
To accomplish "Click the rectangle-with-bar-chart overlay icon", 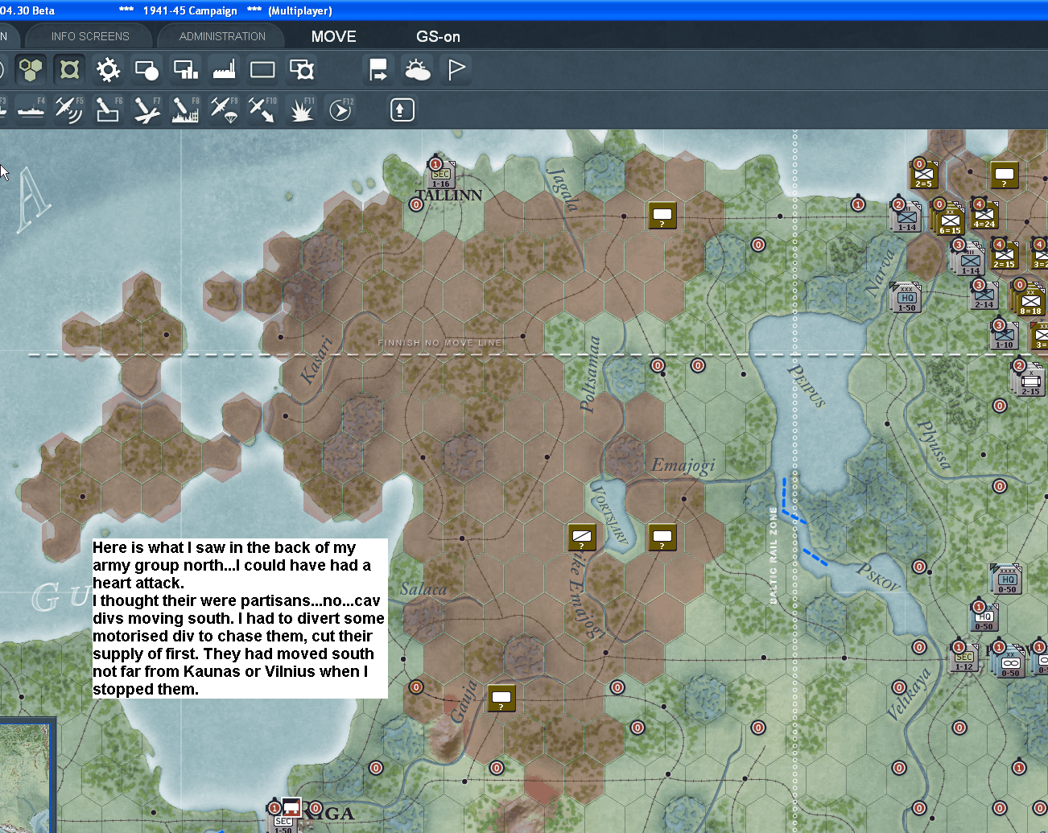I will (x=186, y=70).
